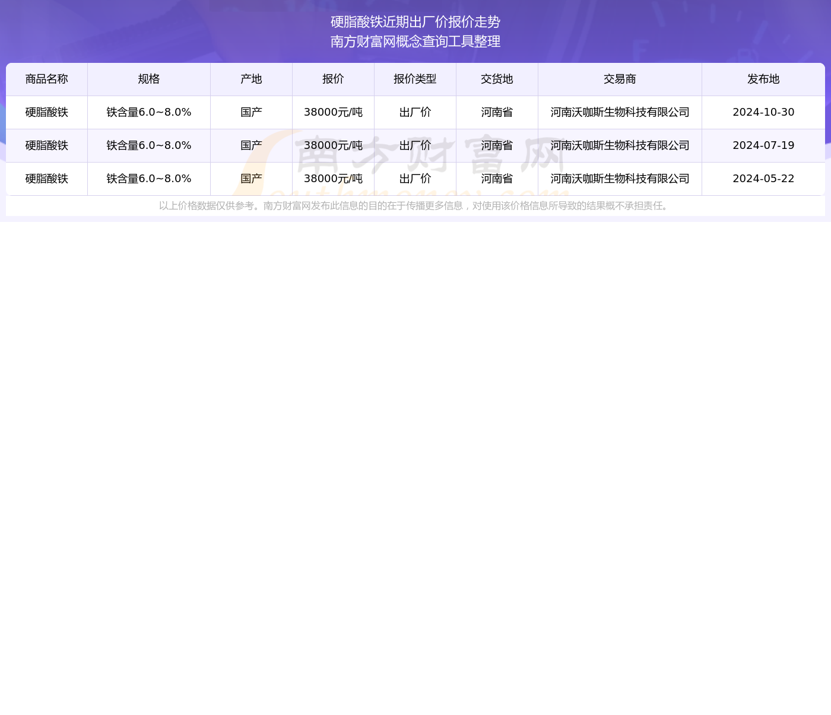Image resolution: width=831 pixels, height=715 pixels.
Task: Click 河南省 in the 2024-07-19 row
Action: click(x=497, y=145)
